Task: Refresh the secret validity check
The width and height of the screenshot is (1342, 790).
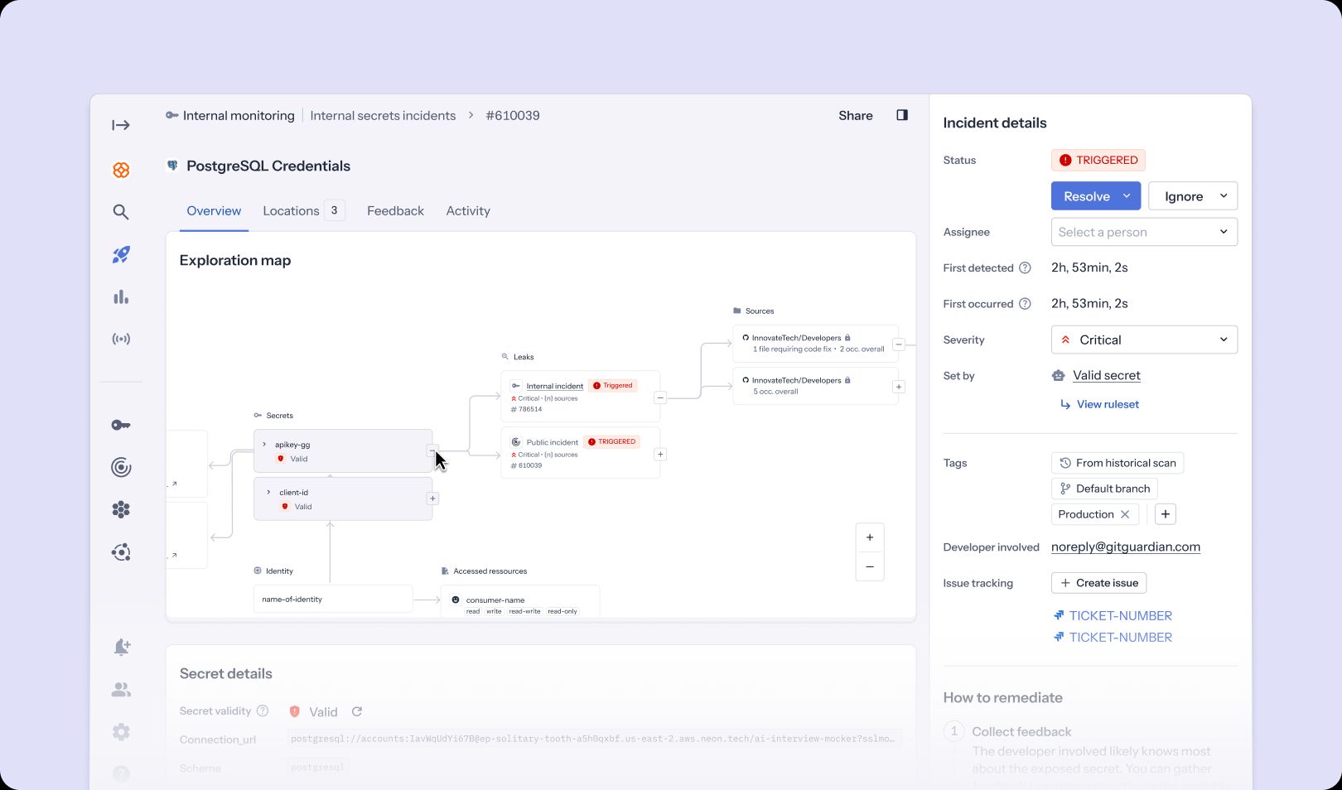Action: tap(357, 711)
